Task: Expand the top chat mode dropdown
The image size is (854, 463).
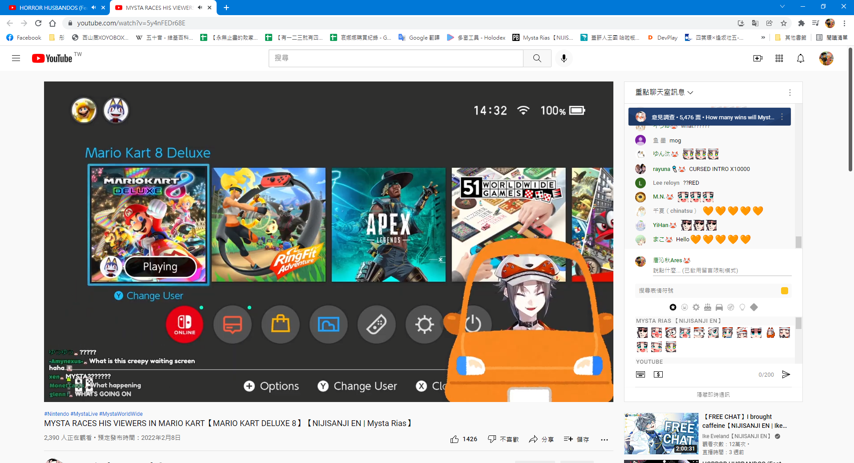Action: tap(664, 92)
